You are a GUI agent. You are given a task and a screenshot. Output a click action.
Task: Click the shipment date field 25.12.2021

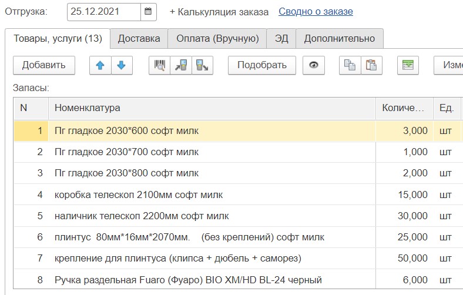pyautogui.click(x=104, y=12)
